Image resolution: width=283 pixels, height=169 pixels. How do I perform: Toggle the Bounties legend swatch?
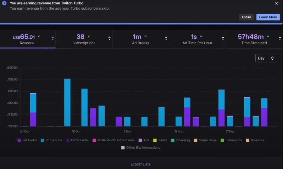coord(247,140)
